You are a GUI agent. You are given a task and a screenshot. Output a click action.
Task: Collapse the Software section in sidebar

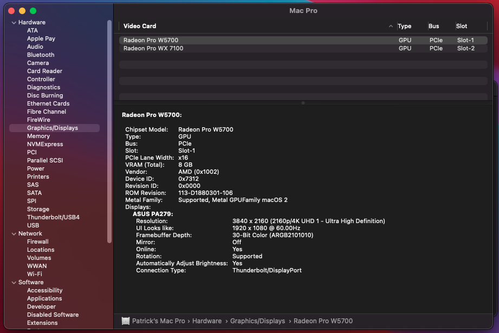pos(14,283)
